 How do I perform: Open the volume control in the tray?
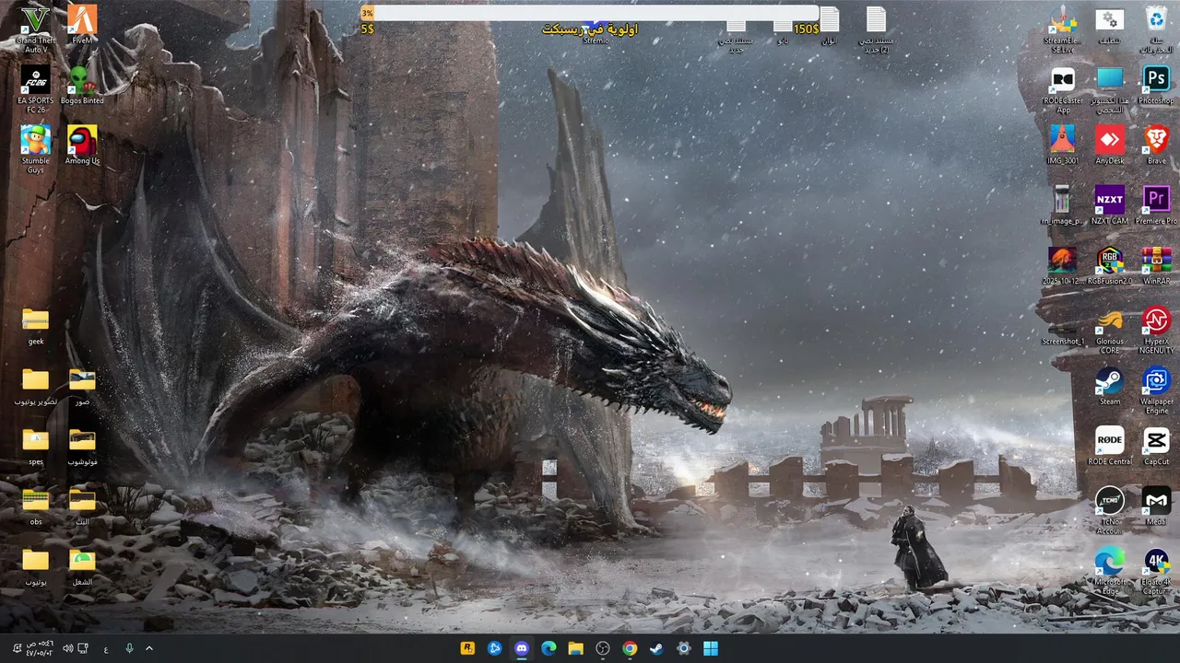67,648
